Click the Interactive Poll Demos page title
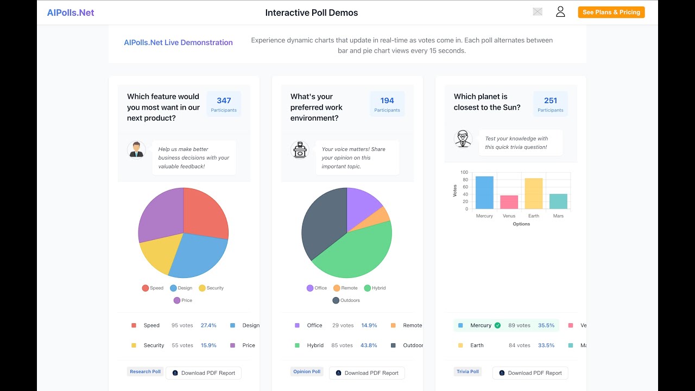Image resolution: width=695 pixels, height=391 pixels. pyautogui.click(x=312, y=12)
